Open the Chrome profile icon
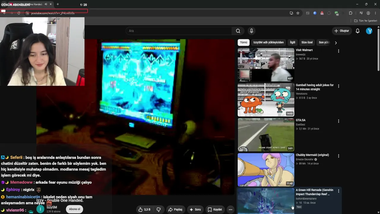The height and width of the screenshot is (214, 380). pyautogui.click(x=368, y=13)
